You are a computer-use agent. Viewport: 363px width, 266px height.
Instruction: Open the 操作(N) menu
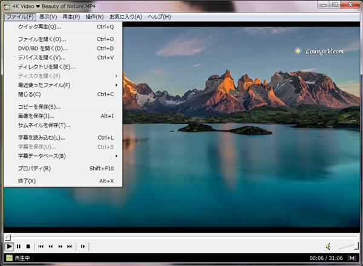point(94,17)
